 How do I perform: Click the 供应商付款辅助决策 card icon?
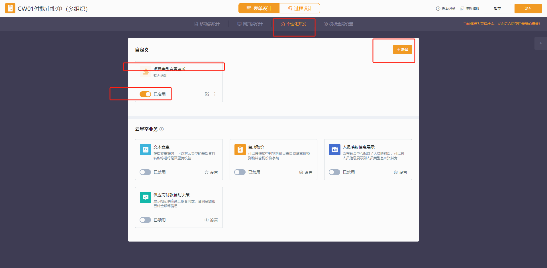tap(145, 197)
